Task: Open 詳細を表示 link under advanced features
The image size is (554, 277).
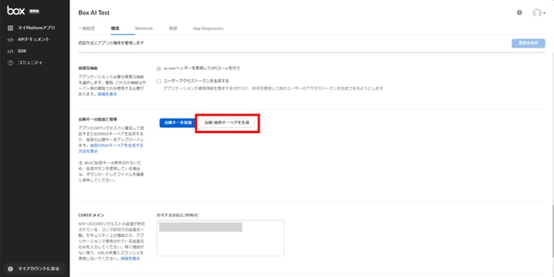Action: tap(107, 95)
